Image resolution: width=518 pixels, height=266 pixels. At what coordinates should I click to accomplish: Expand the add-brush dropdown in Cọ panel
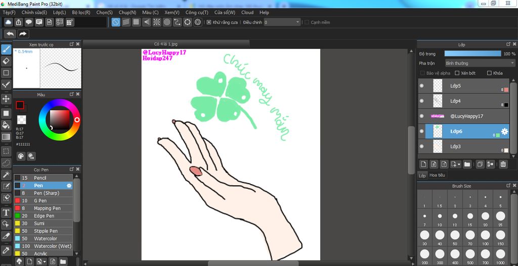coord(45,262)
